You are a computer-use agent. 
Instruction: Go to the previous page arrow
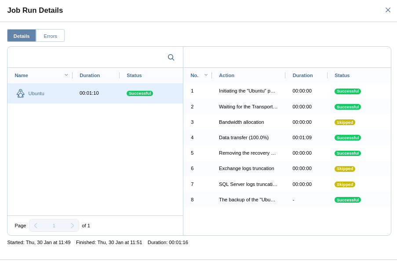[36, 226]
